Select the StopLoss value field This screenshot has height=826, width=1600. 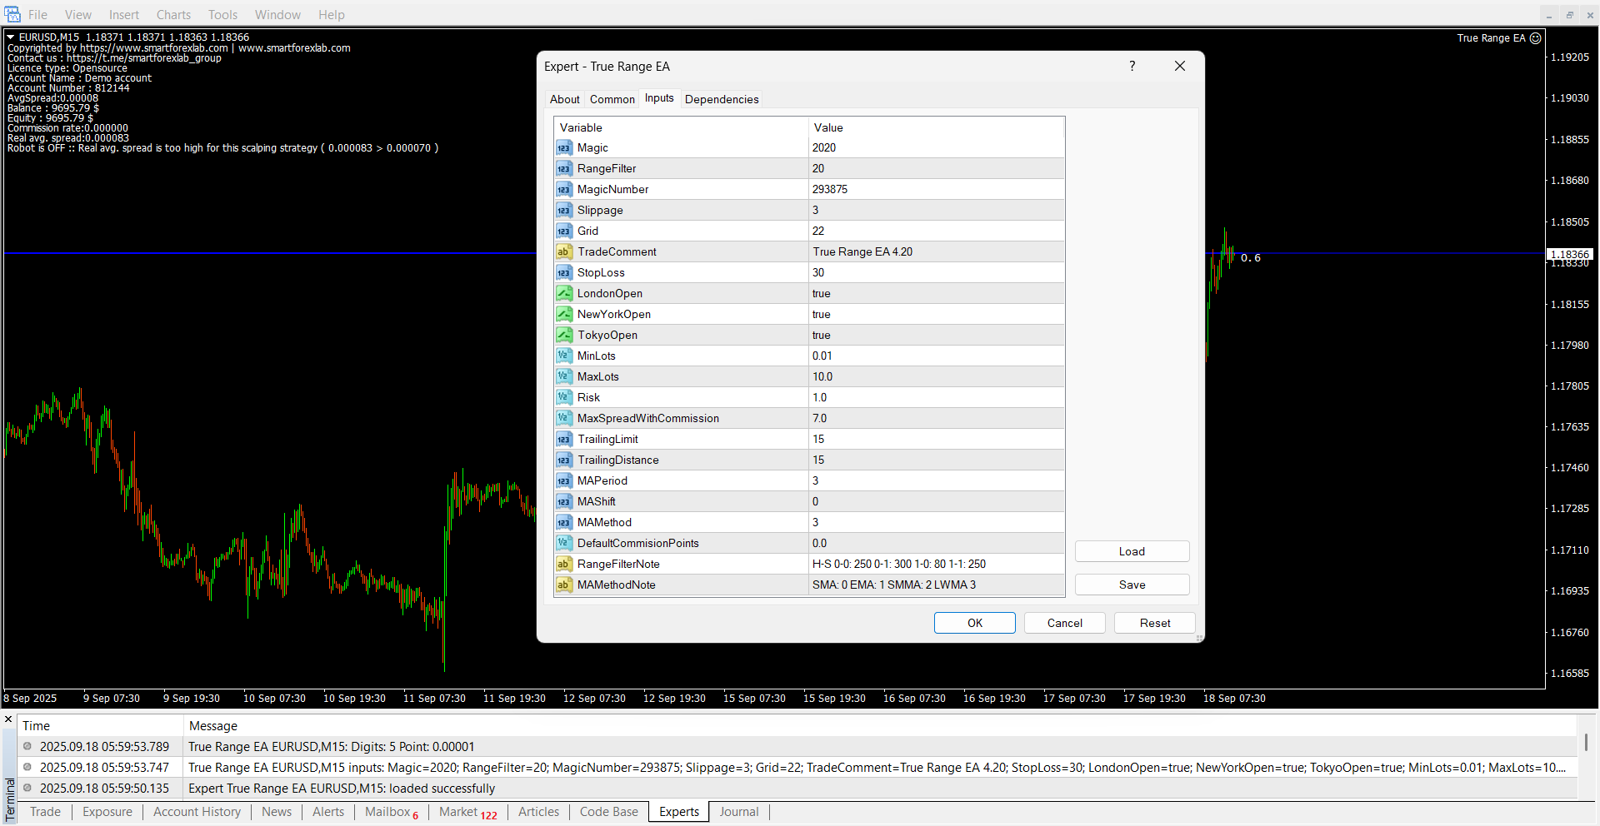pyautogui.click(x=936, y=273)
